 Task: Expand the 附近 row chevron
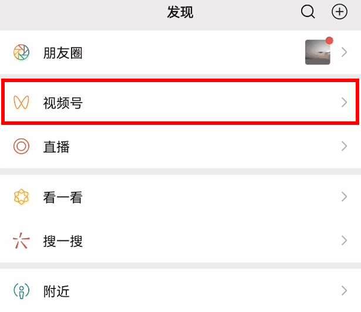point(345,290)
